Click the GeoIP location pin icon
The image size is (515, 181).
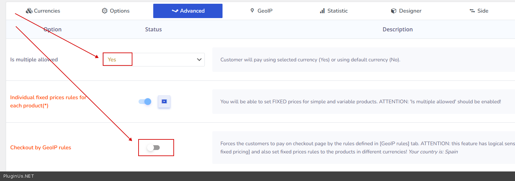click(252, 11)
